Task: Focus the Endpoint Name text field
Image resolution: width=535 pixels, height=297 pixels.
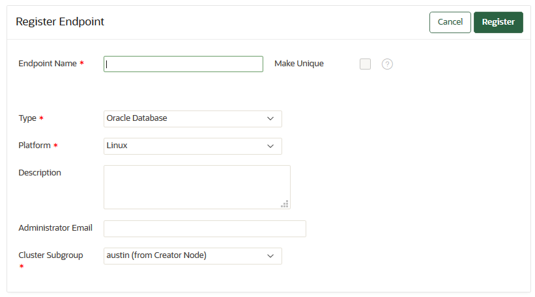Action: pos(183,64)
